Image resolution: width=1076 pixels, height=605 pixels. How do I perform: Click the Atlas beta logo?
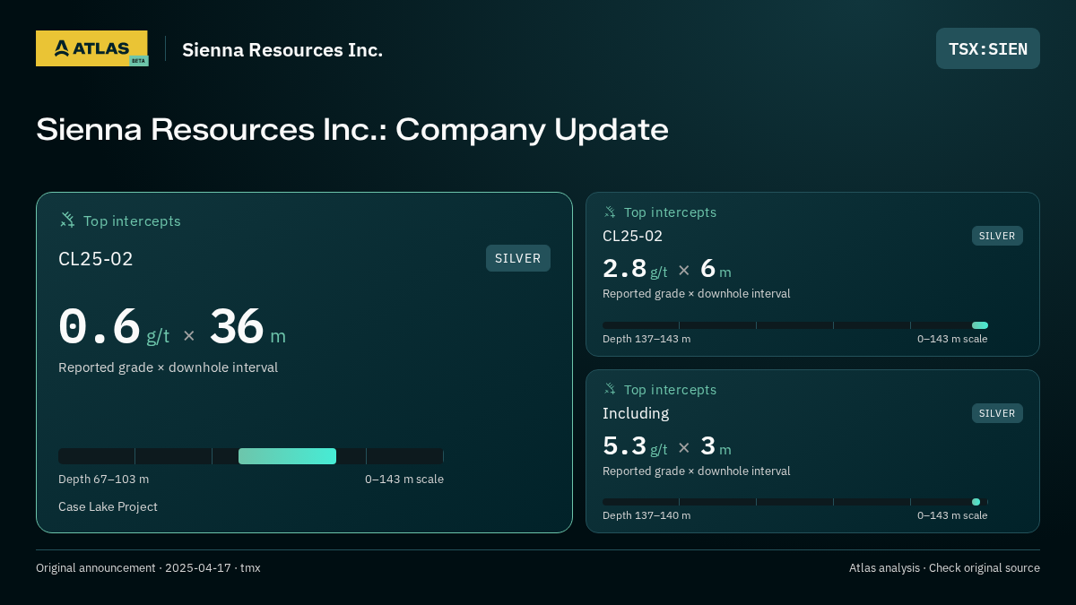pyautogui.click(x=91, y=48)
